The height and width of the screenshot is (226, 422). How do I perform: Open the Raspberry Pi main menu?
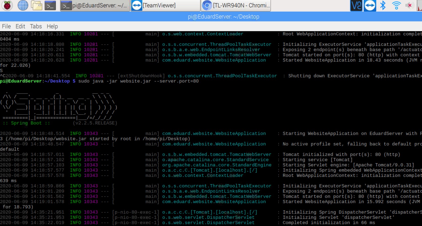click(7, 5)
